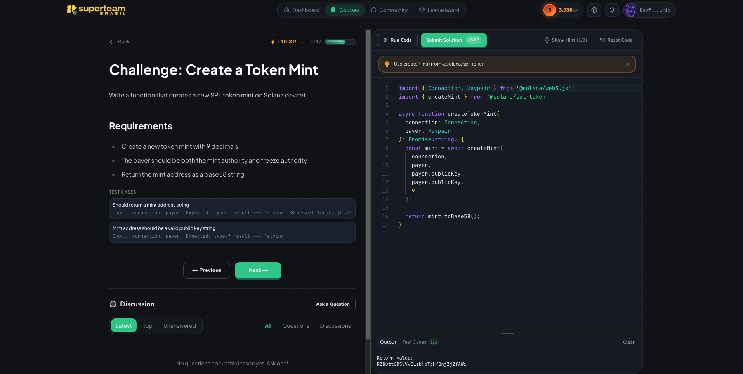
Task: Click the hint lightbulb icon in banner
Action: (x=387, y=64)
